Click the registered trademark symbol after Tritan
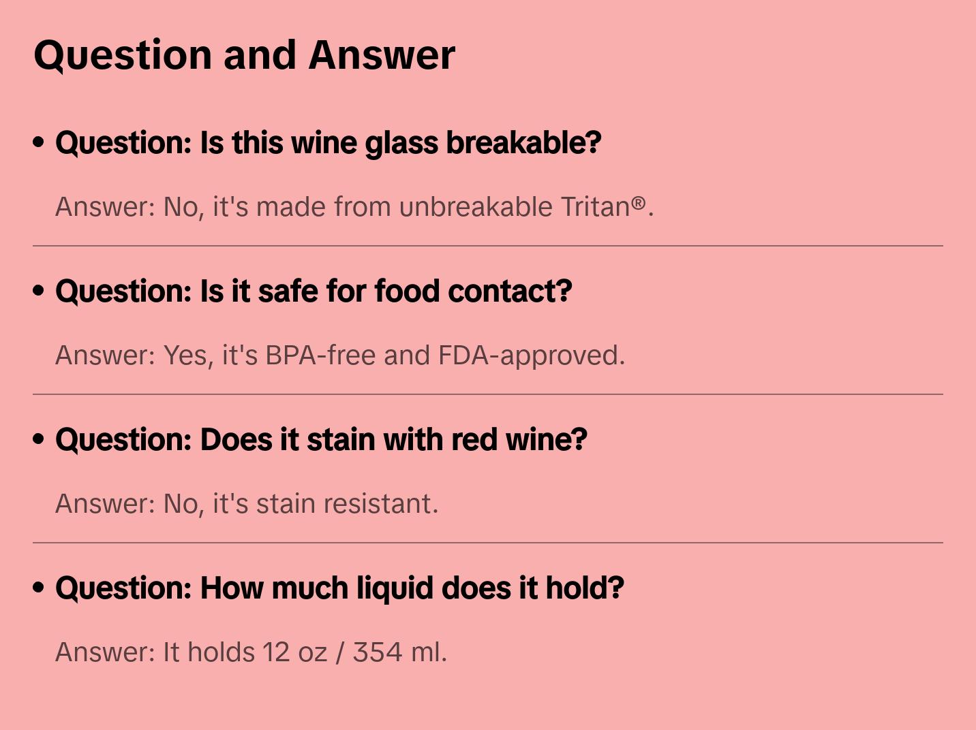Viewport: 976px width, 730px height. pyautogui.click(x=638, y=203)
